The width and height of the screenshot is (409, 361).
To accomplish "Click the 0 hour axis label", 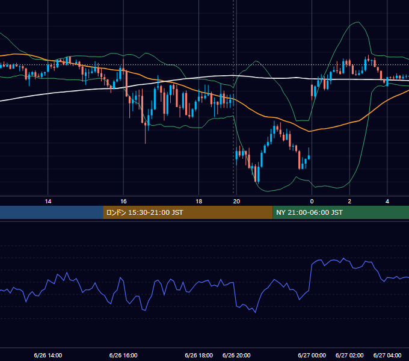I will point(312,202).
